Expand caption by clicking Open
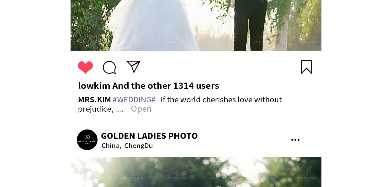This screenshot has width=392, height=187. pyautogui.click(x=141, y=109)
